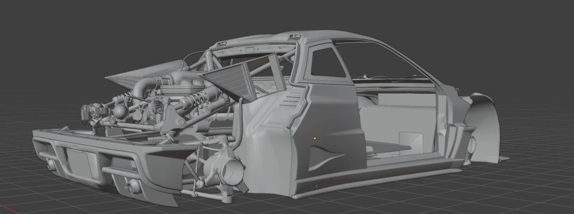The image size is (574, 214).
Task: Click the curved engine intake pipe
Action: click(x=143, y=88)
